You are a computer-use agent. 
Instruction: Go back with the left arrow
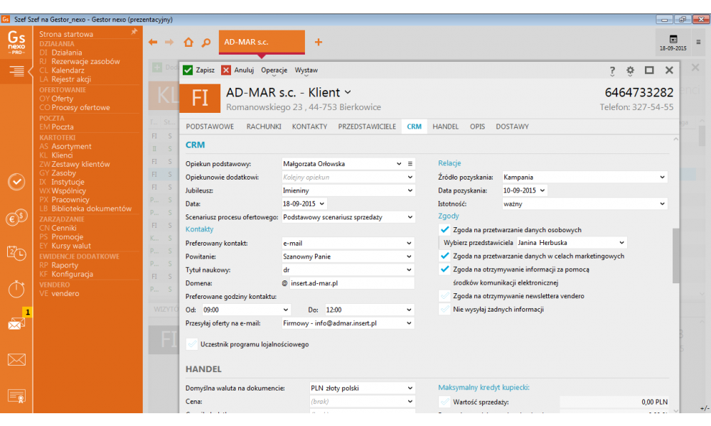pos(153,42)
